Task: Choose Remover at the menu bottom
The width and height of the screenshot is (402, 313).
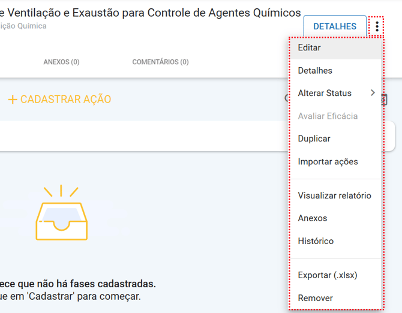Action: 315,298
